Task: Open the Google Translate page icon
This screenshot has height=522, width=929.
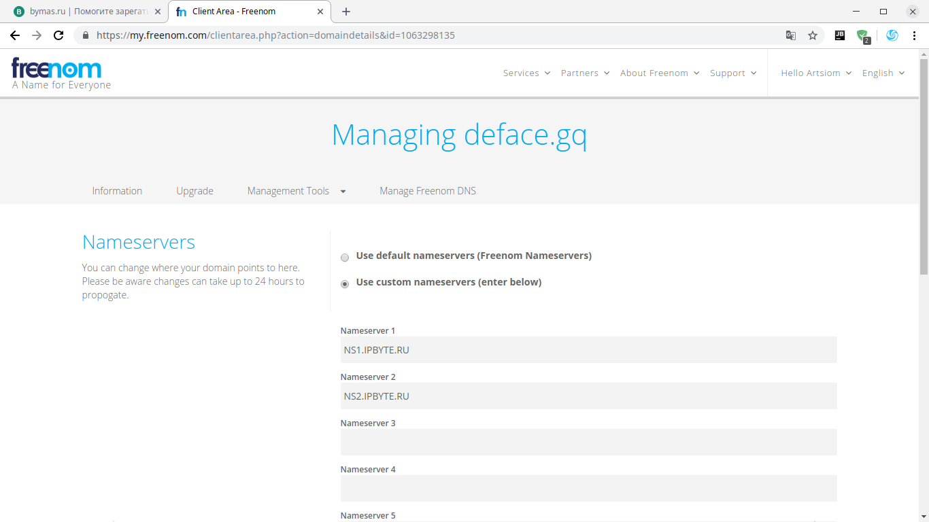Action: coord(790,35)
